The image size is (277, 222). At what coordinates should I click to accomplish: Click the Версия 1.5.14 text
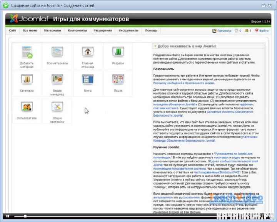click(260, 22)
